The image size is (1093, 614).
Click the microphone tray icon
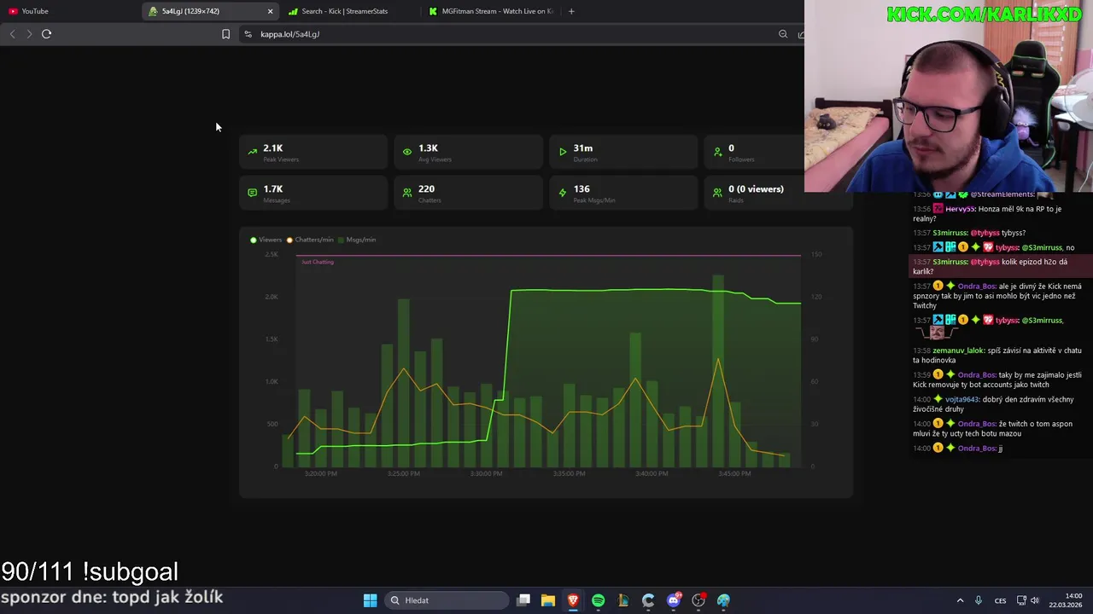979,600
